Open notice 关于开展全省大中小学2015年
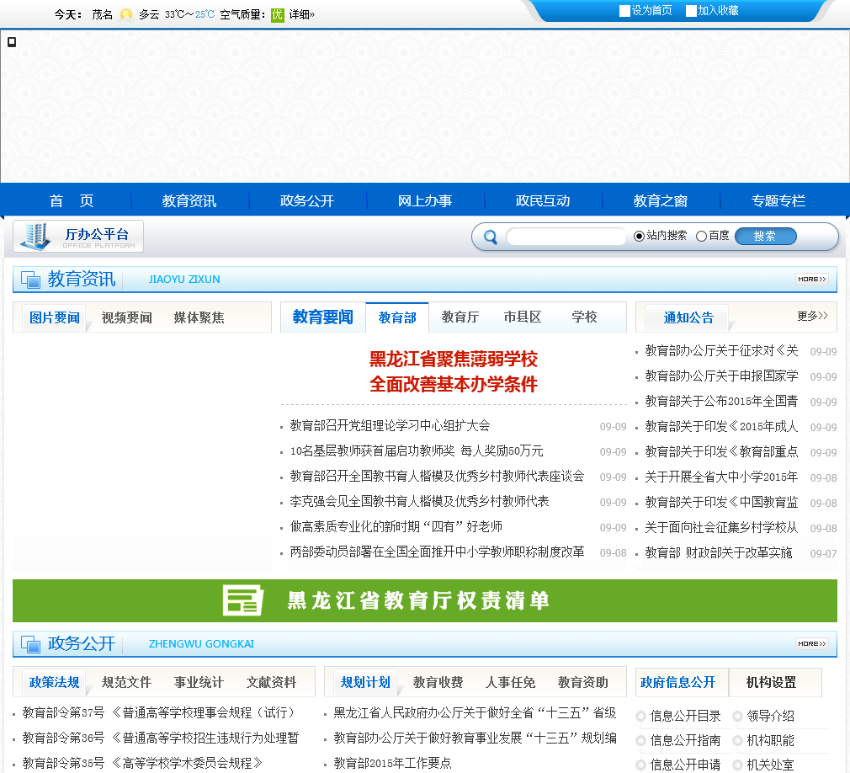 click(x=721, y=477)
